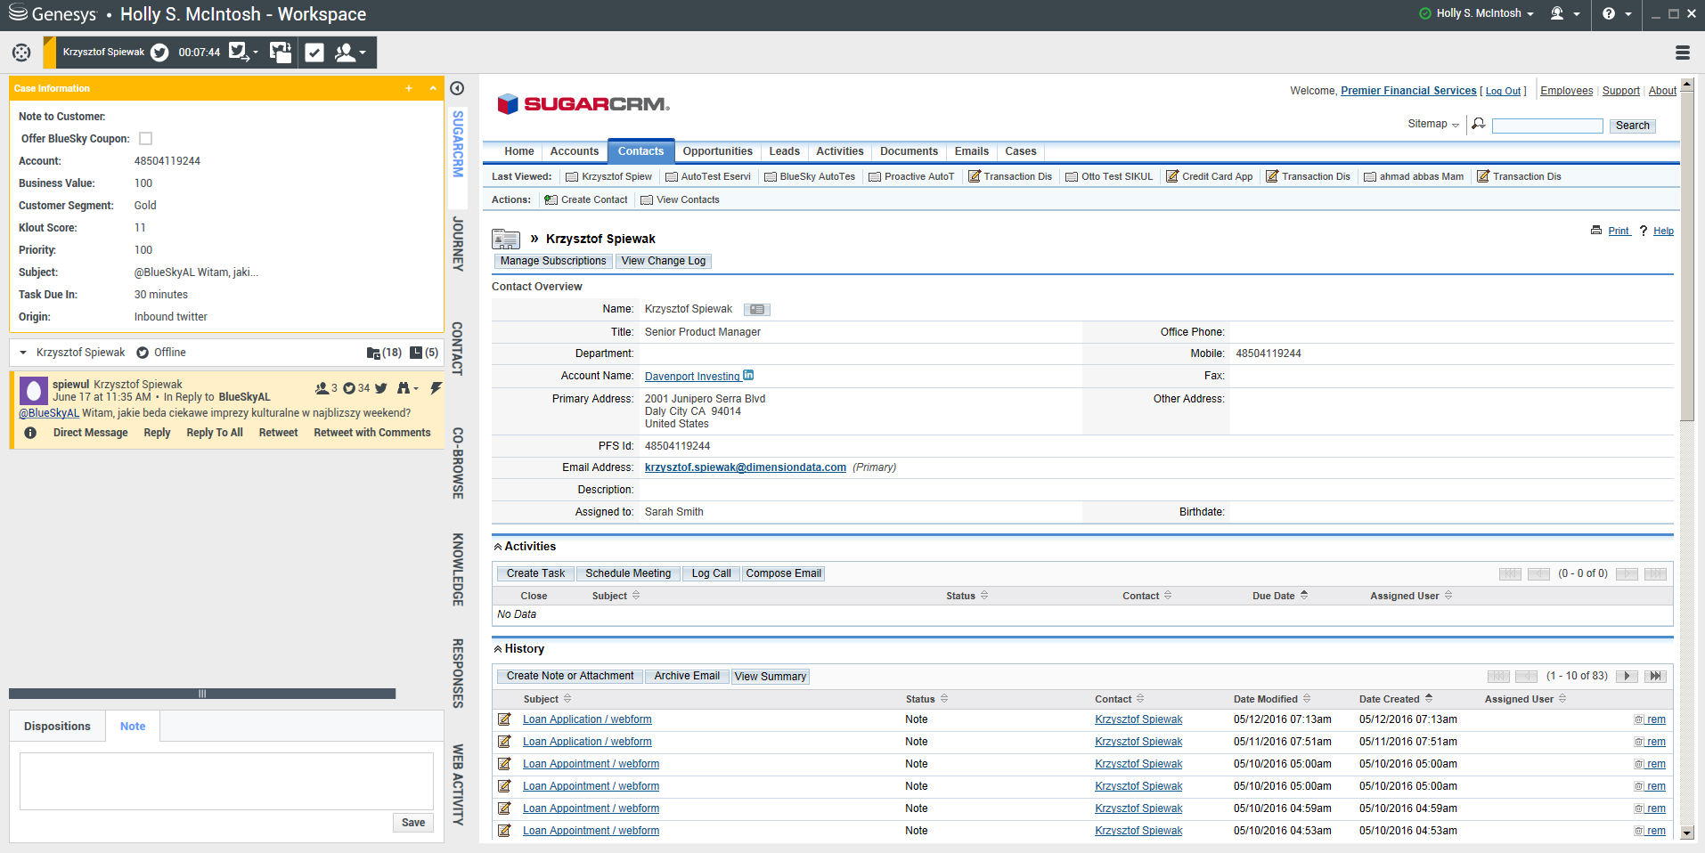Collapse the History section
The image size is (1705, 853).
tap(497, 649)
